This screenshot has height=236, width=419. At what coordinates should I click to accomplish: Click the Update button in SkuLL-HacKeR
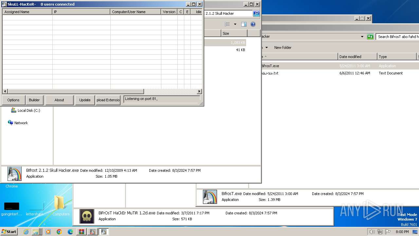coord(85,100)
